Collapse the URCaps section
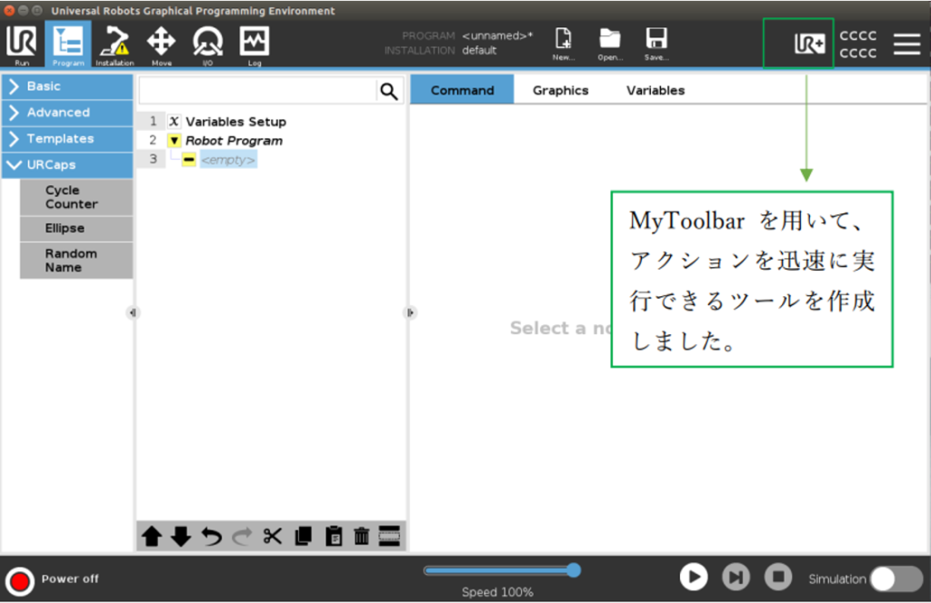This screenshot has width=931, height=603. pyautogui.click(x=67, y=165)
